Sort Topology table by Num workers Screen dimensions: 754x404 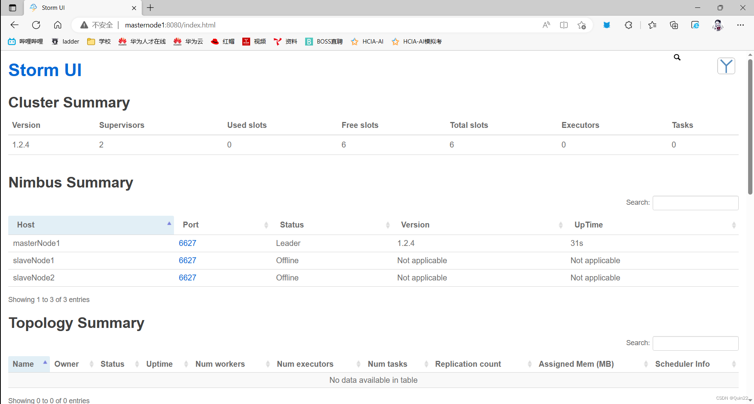232,364
